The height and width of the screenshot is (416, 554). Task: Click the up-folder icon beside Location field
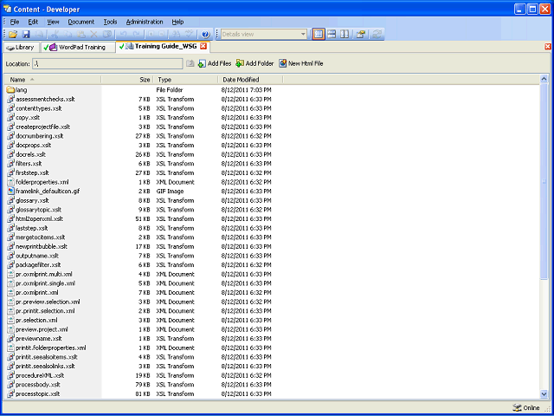click(190, 63)
